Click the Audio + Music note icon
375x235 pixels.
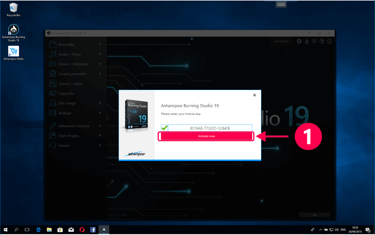click(x=53, y=54)
